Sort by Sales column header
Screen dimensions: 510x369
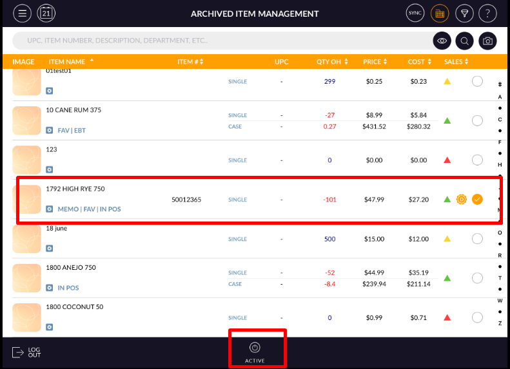coord(456,62)
